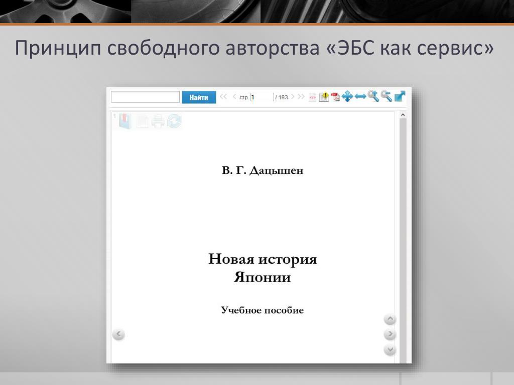514x385 pixels.
Task: Click the warning note page icon
Action: [x=324, y=97]
